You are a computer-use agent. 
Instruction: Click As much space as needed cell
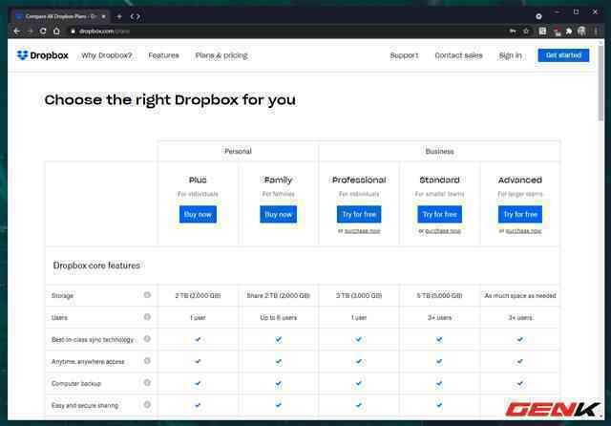coord(520,296)
